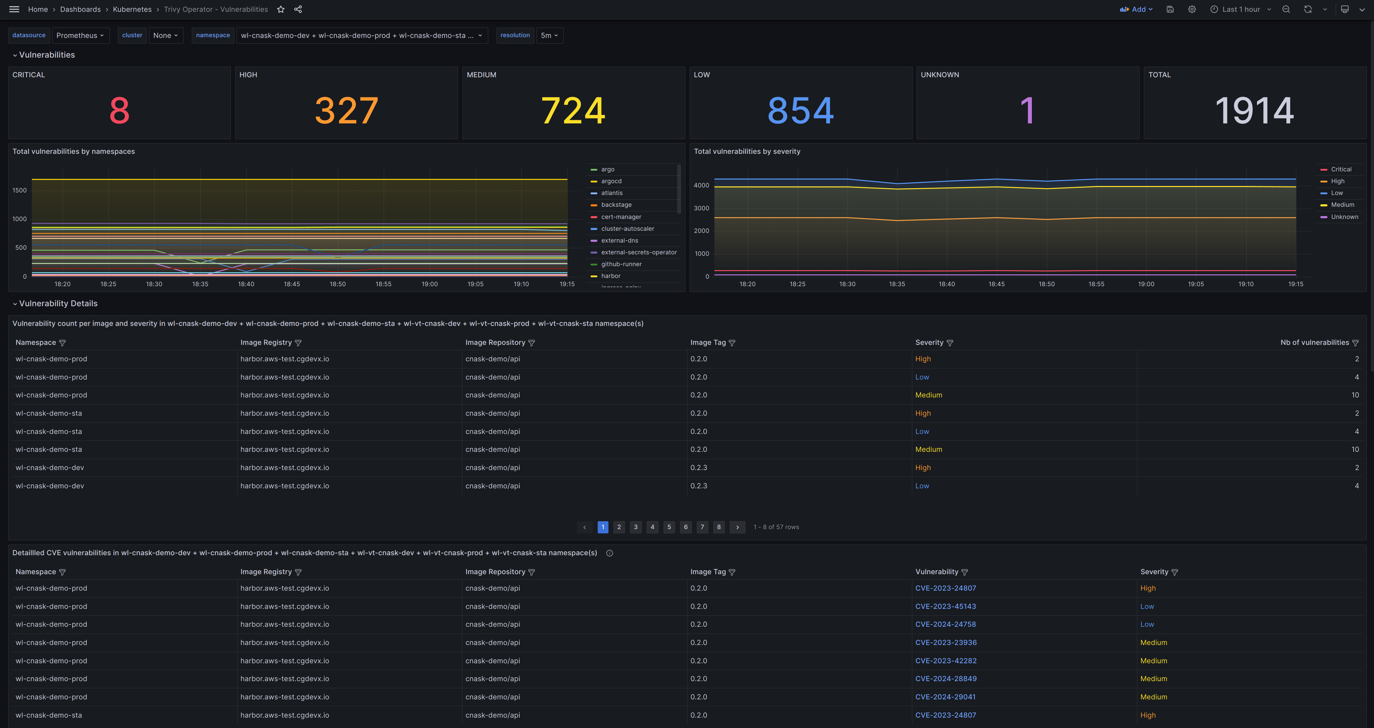This screenshot has height=728, width=1374.
Task: Navigate to Dashboards via breadcrumb
Action: click(x=80, y=9)
